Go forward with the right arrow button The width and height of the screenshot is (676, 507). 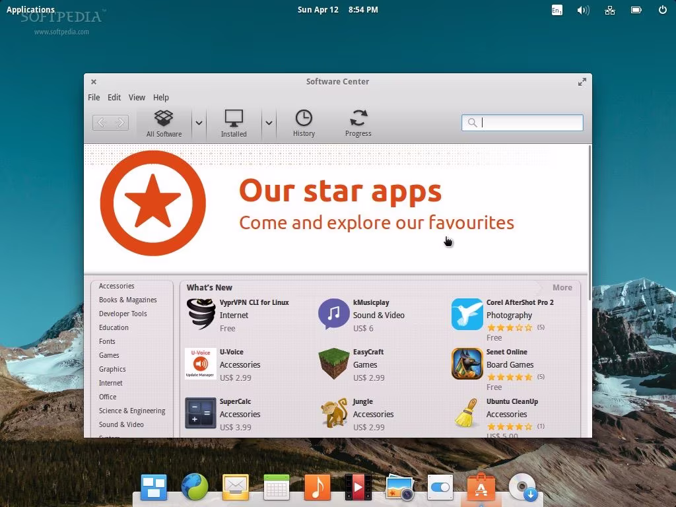click(120, 123)
